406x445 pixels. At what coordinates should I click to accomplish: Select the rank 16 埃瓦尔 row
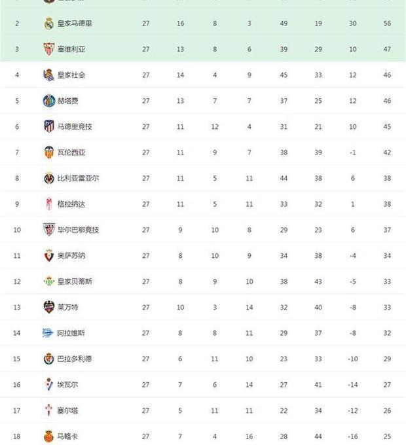203,385
